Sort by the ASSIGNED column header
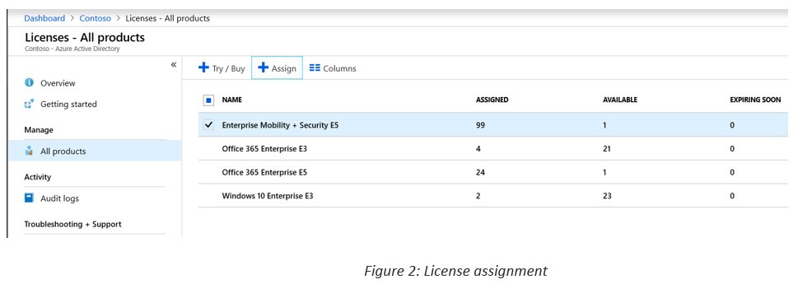 492,100
